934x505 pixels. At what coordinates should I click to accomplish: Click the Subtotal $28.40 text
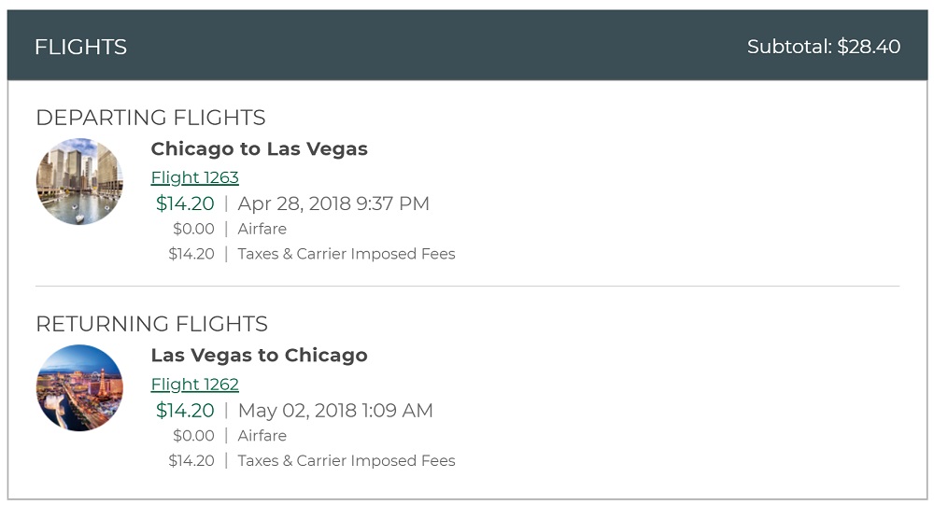(823, 47)
